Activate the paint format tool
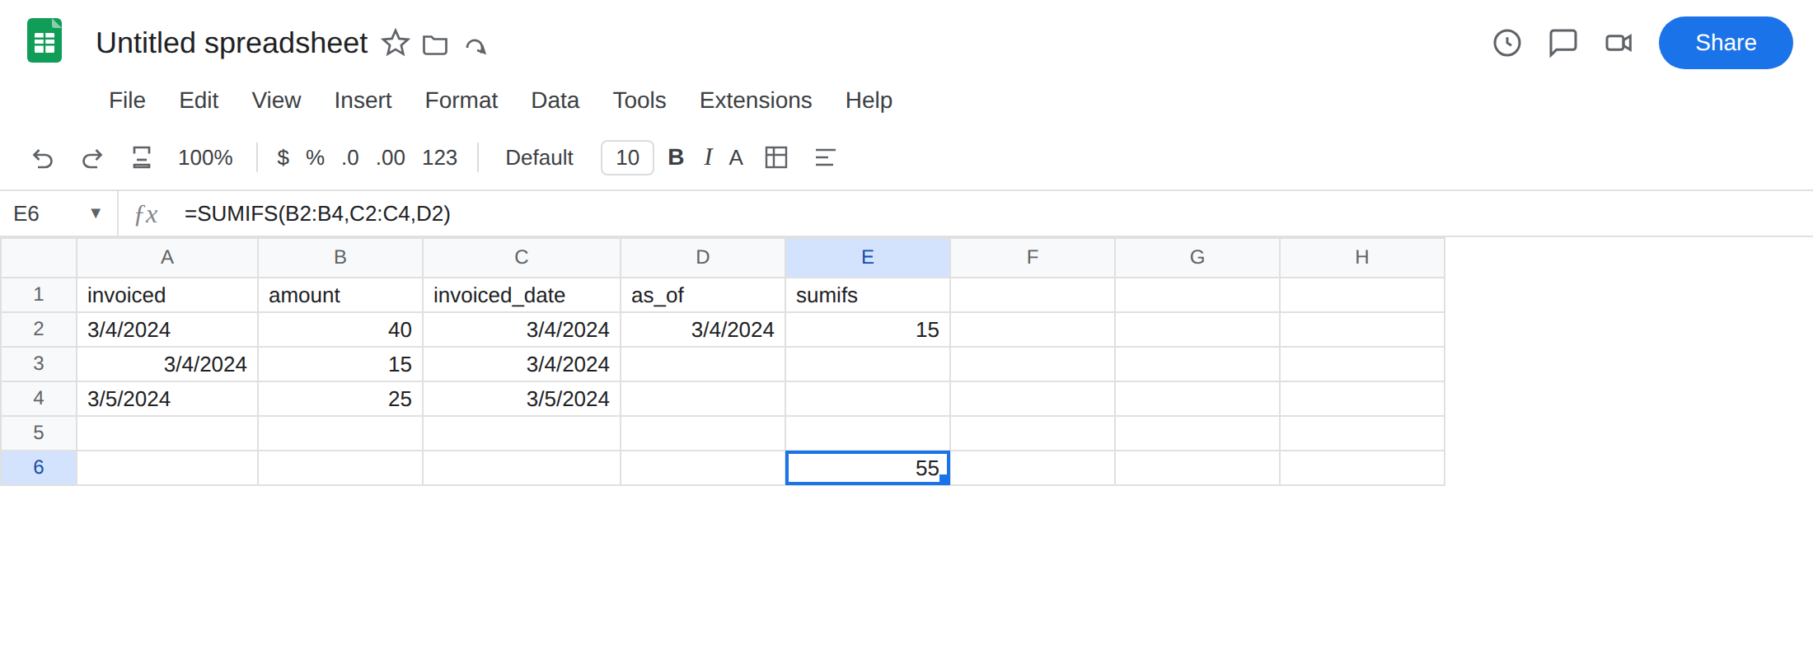The height and width of the screenshot is (659, 1813). tap(142, 157)
